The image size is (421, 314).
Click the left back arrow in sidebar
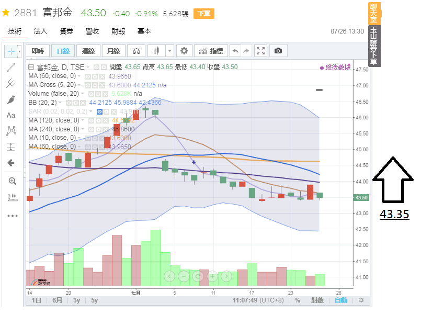[x=11, y=163]
